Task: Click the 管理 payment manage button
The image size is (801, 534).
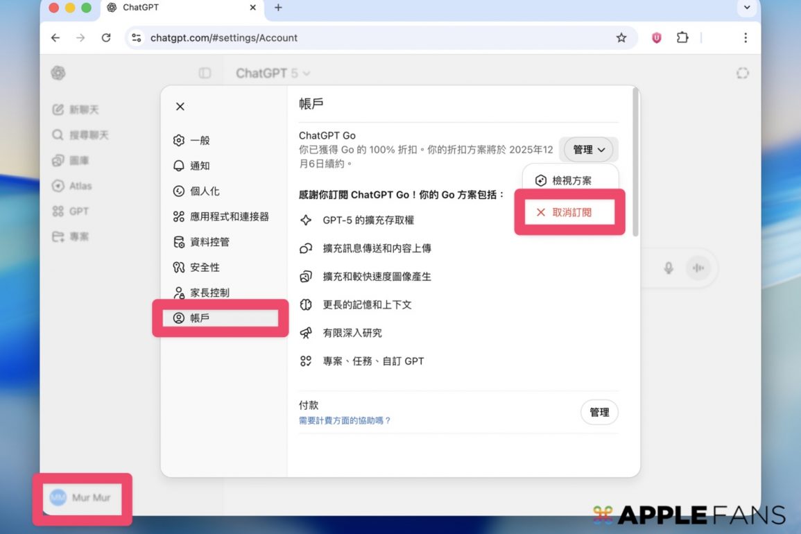Action: [x=599, y=412]
